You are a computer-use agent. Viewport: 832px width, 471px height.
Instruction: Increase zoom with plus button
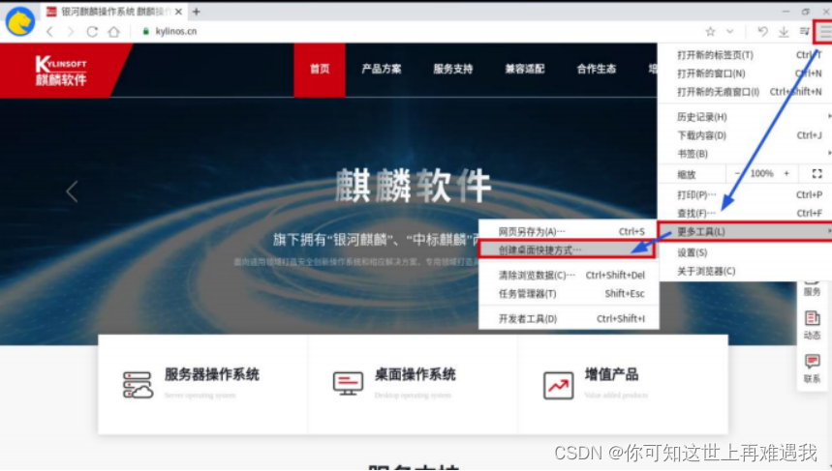(786, 174)
